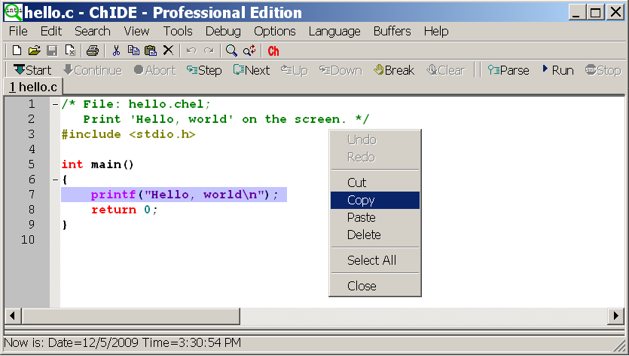Open the View menu
The width and height of the screenshot is (629, 356).
pyautogui.click(x=136, y=32)
